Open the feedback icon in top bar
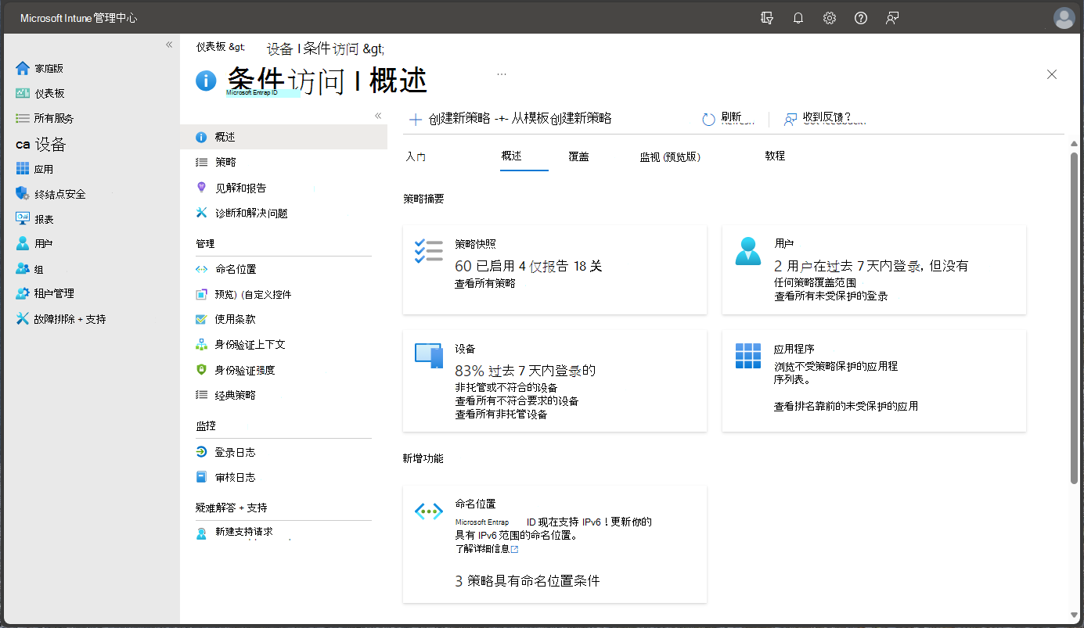 tap(892, 18)
